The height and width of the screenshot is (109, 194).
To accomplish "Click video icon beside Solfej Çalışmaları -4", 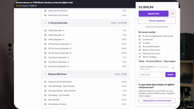I will [45, 30].
